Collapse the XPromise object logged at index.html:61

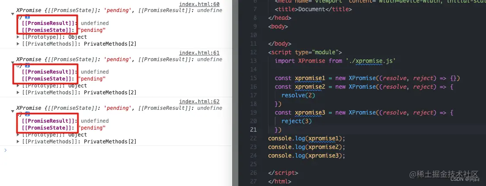(13, 63)
